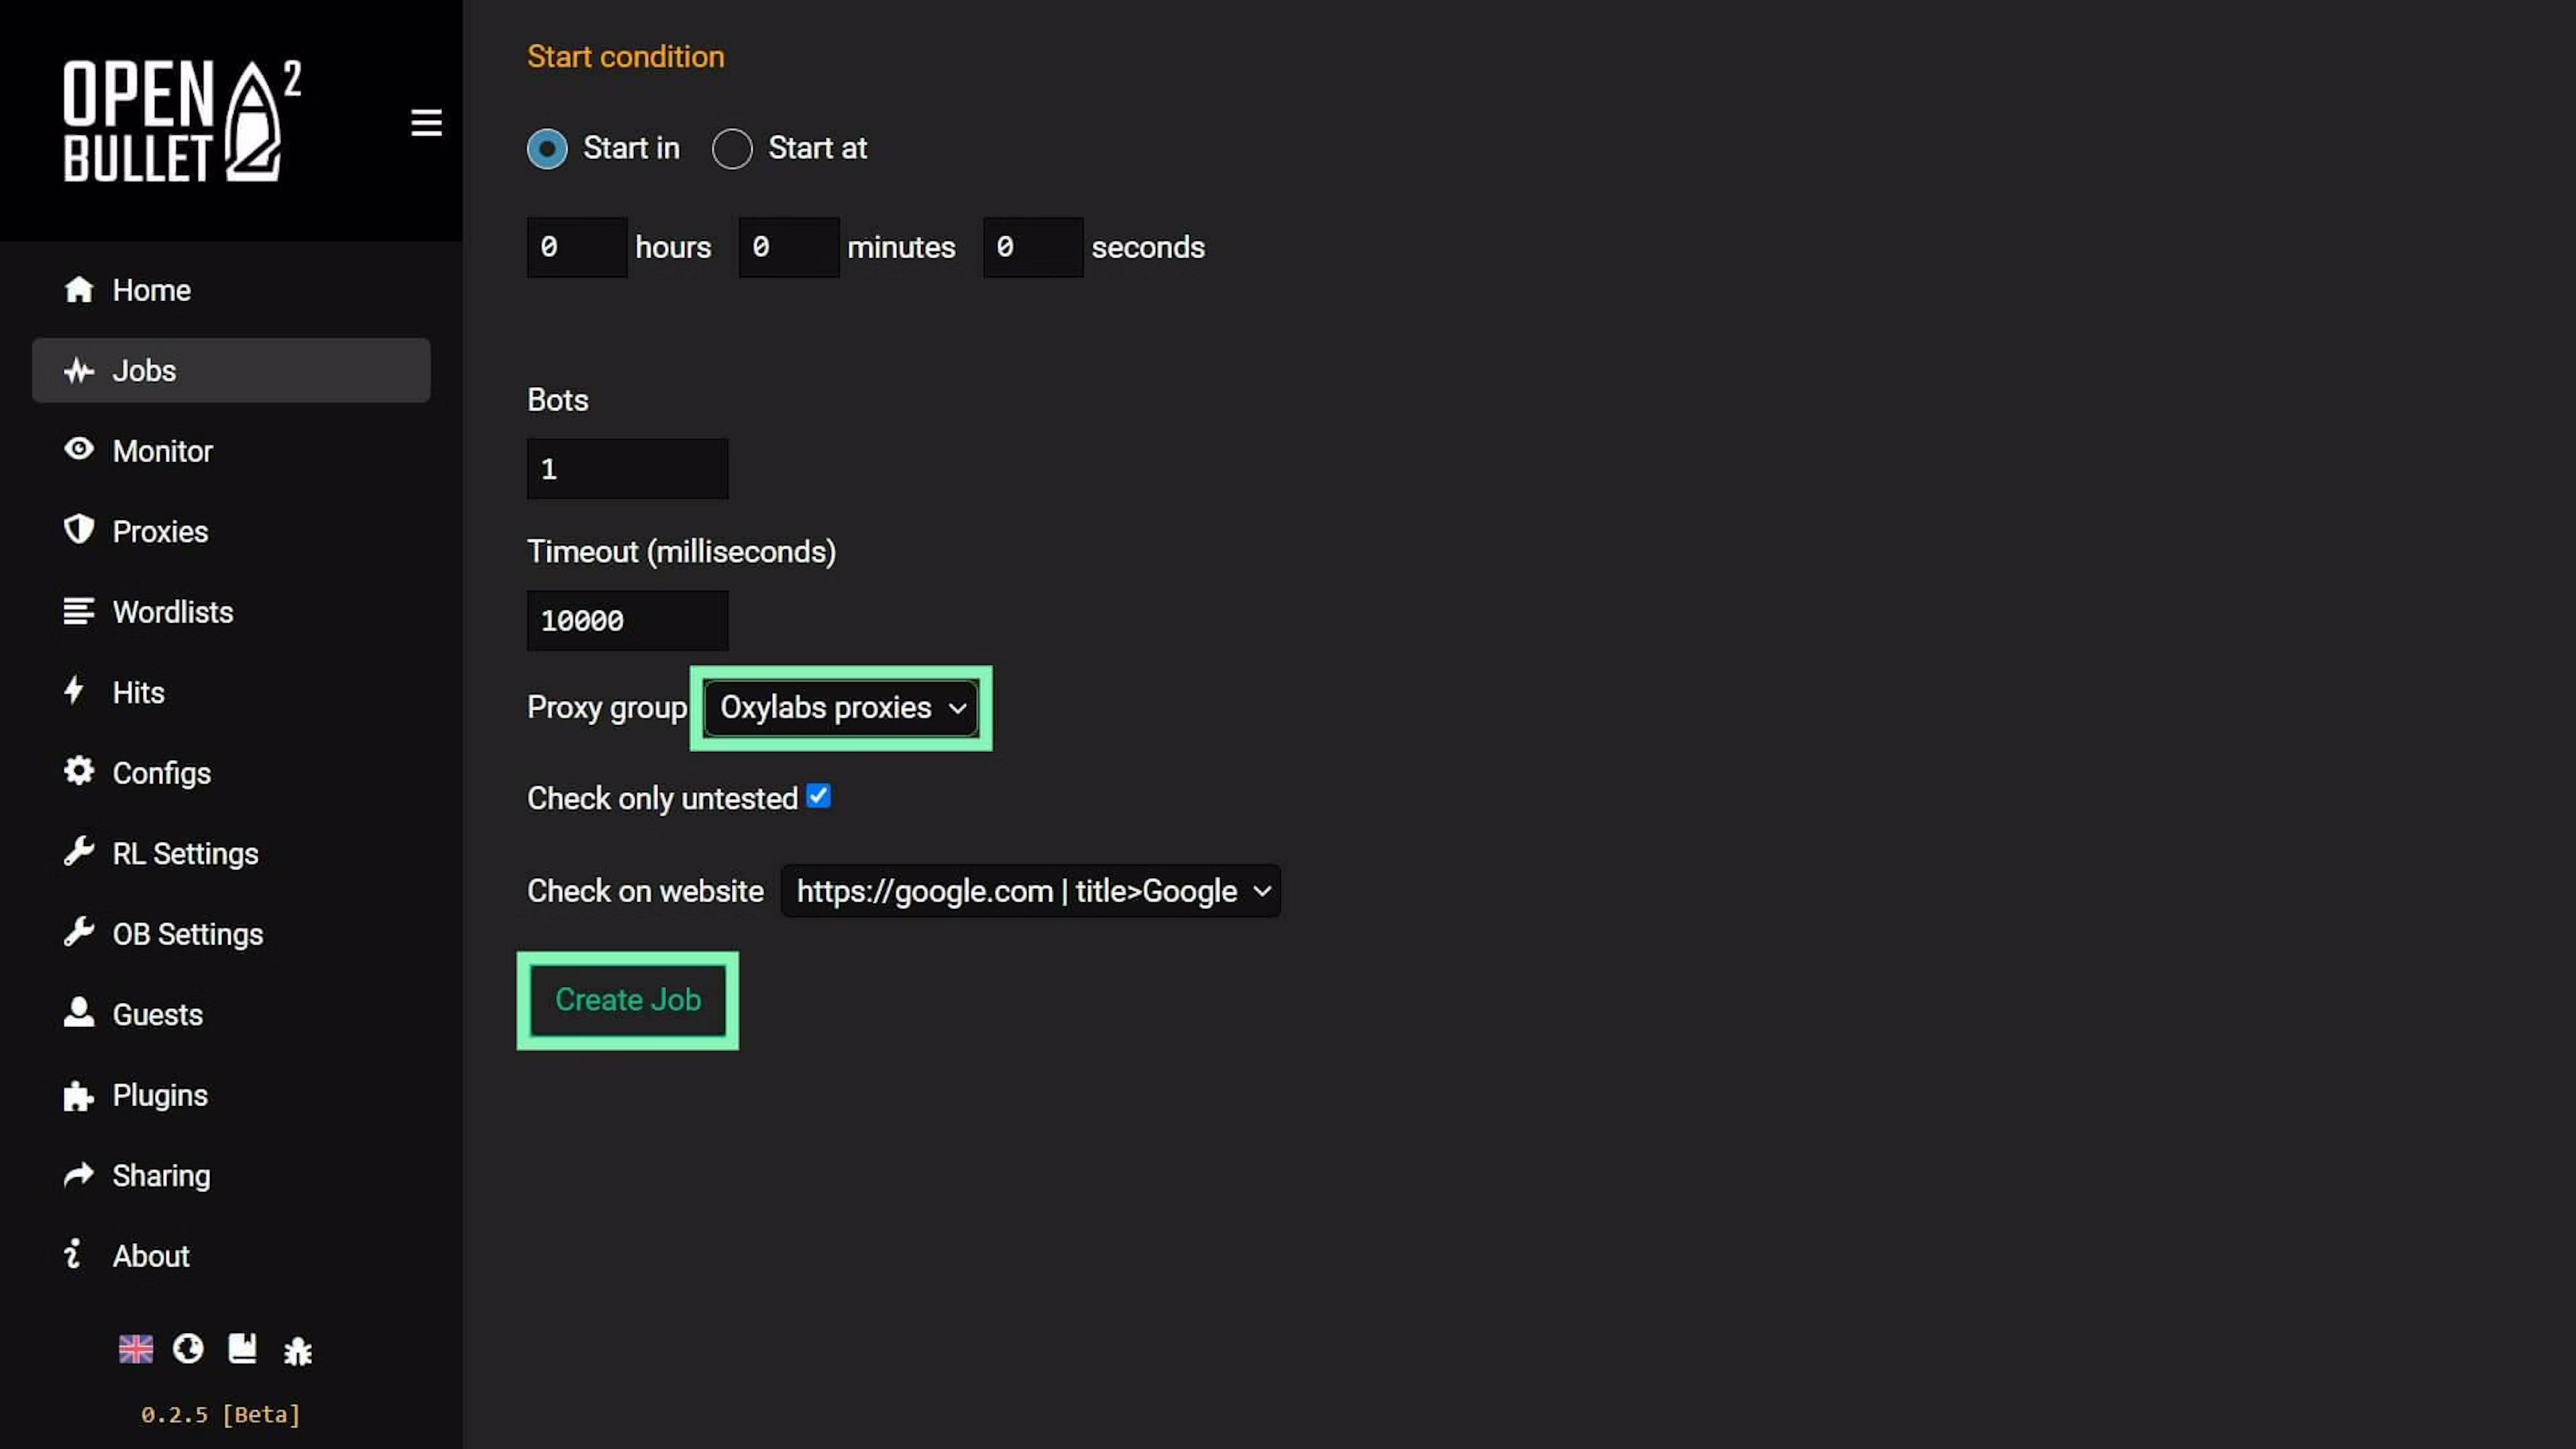Viewport: 2576px width, 1449px height.
Task: Toggle the hamburger sidebar menu
Action: tap(426, 123)
